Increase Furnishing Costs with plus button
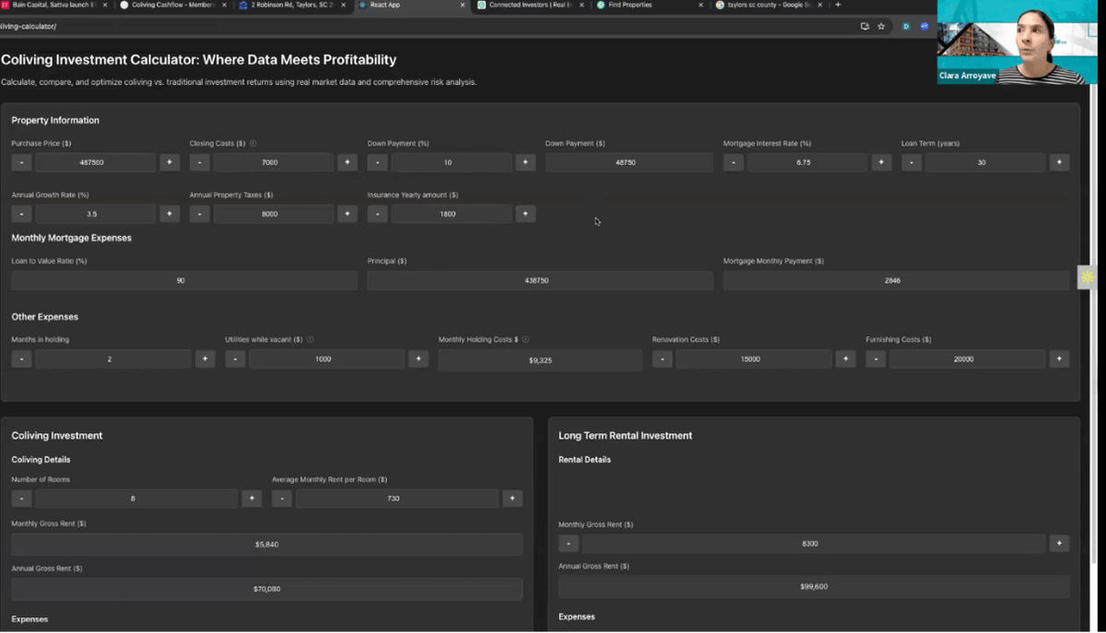 coord(1059,359)
